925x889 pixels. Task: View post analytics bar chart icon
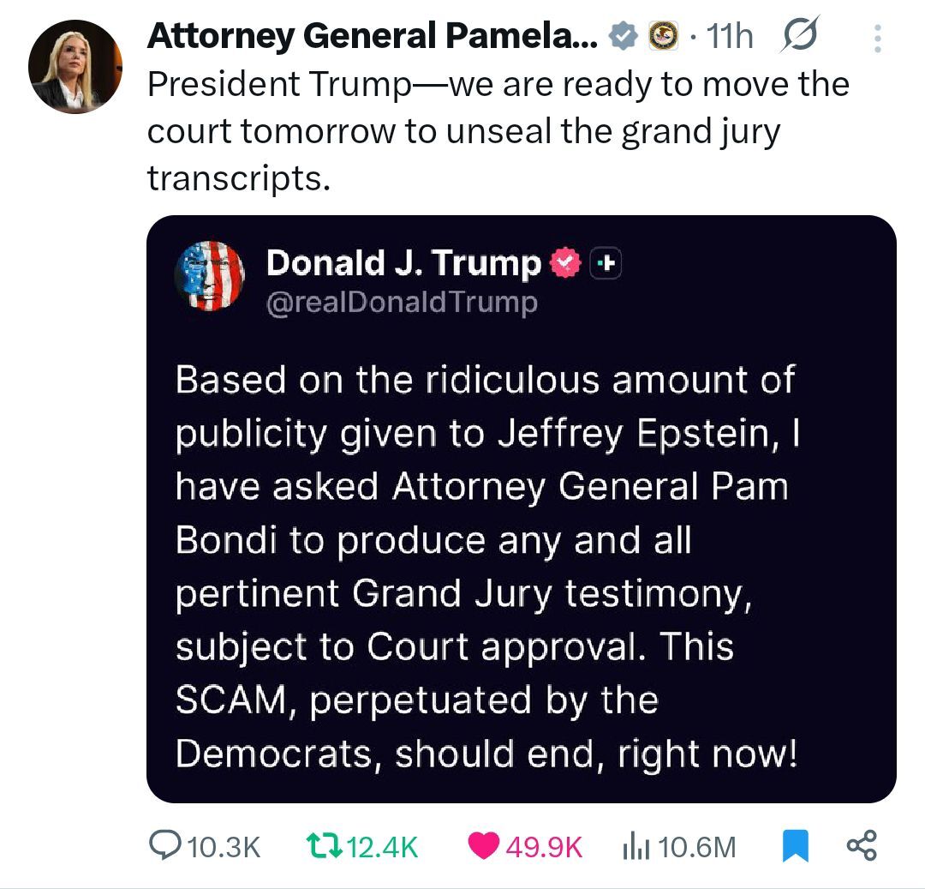pyautogui.click(x=636, y=845)
